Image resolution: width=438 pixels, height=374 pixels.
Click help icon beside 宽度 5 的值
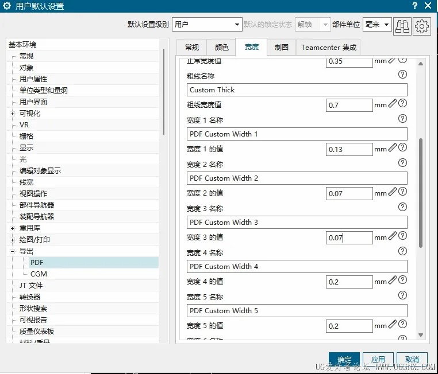point(402,324)
